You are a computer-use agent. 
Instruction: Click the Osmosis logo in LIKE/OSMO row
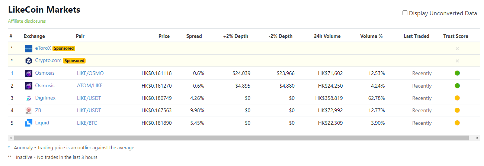29,73
